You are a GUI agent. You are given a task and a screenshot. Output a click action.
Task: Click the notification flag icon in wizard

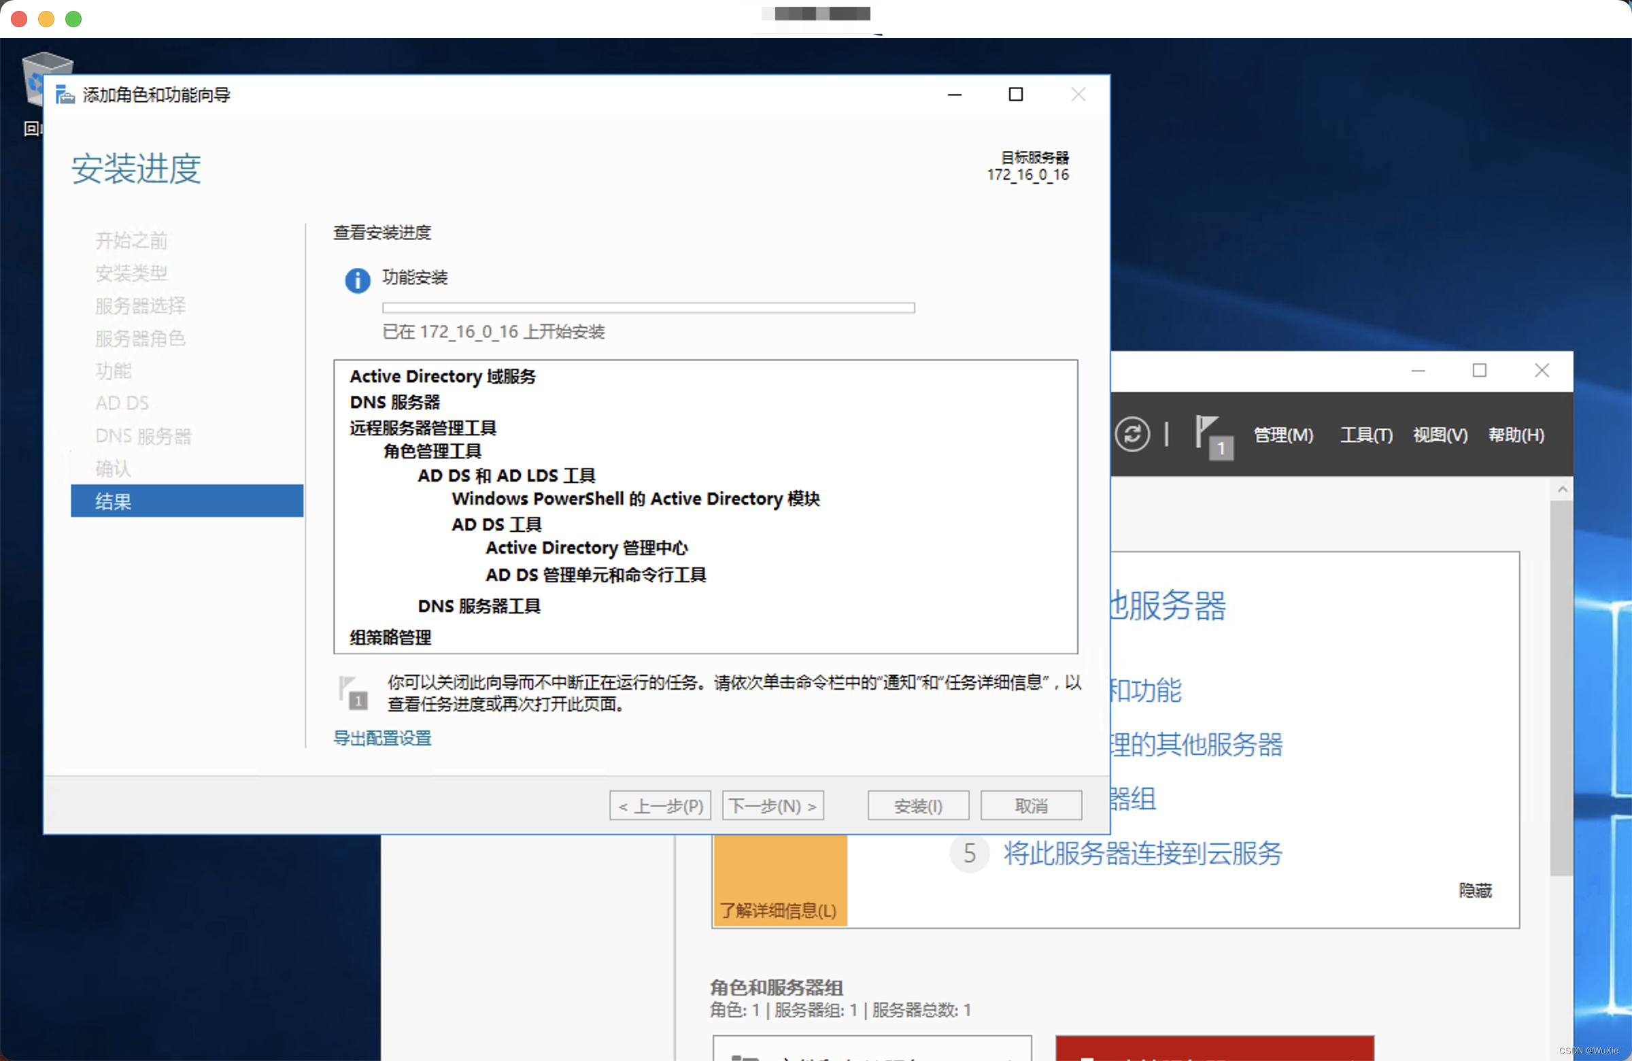tap(353, 692)
